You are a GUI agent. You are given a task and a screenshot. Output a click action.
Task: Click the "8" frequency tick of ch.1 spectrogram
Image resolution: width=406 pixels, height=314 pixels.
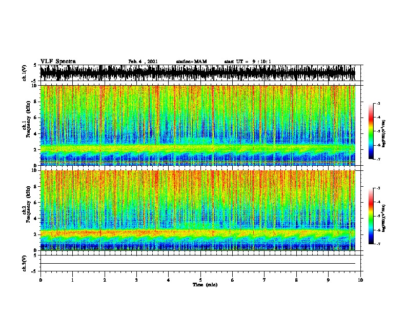coord(36,102)
